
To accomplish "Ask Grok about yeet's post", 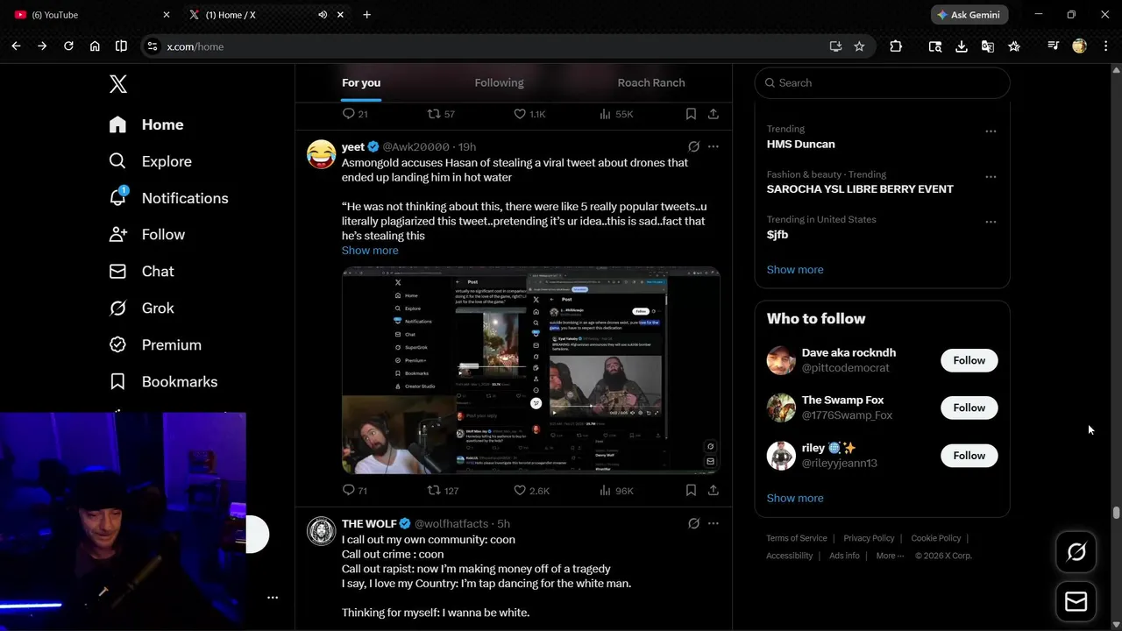I will click(x=693, y=146).
